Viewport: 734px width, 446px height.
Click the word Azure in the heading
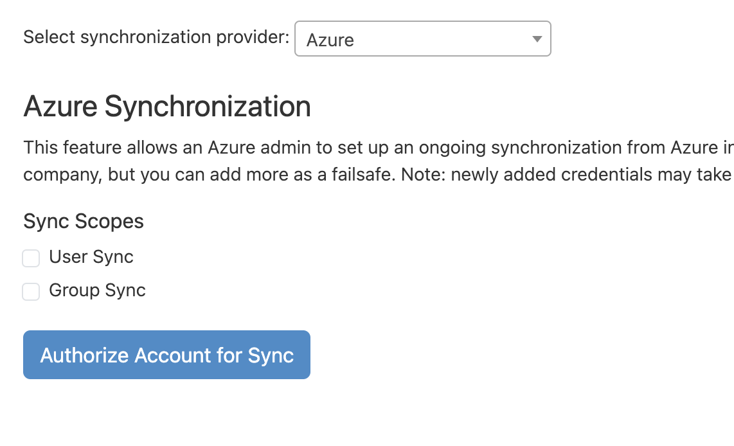click(60, 106)
